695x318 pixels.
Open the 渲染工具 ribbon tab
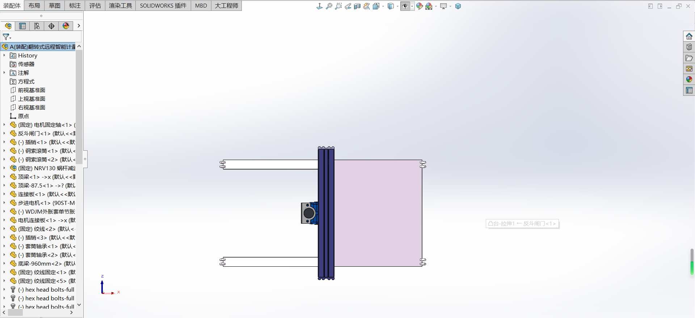coord(121,6)
